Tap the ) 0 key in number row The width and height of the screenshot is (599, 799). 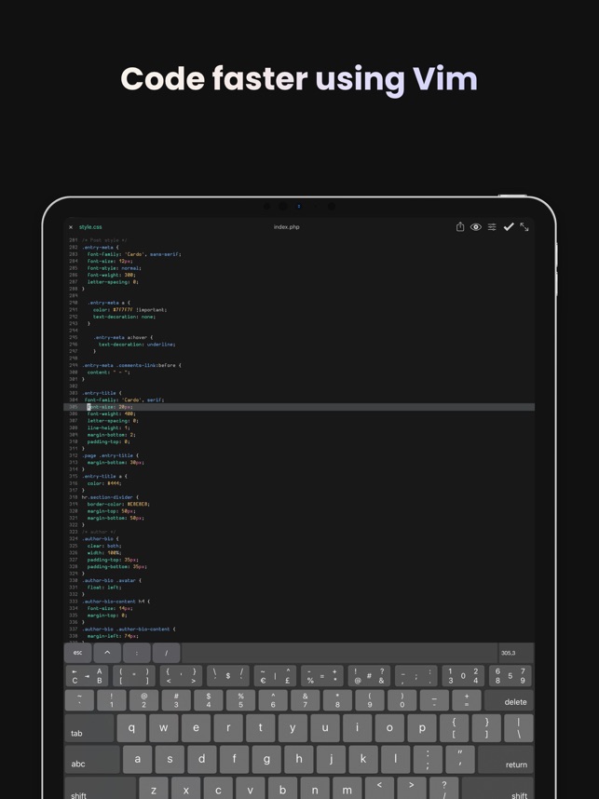(402, 700)
